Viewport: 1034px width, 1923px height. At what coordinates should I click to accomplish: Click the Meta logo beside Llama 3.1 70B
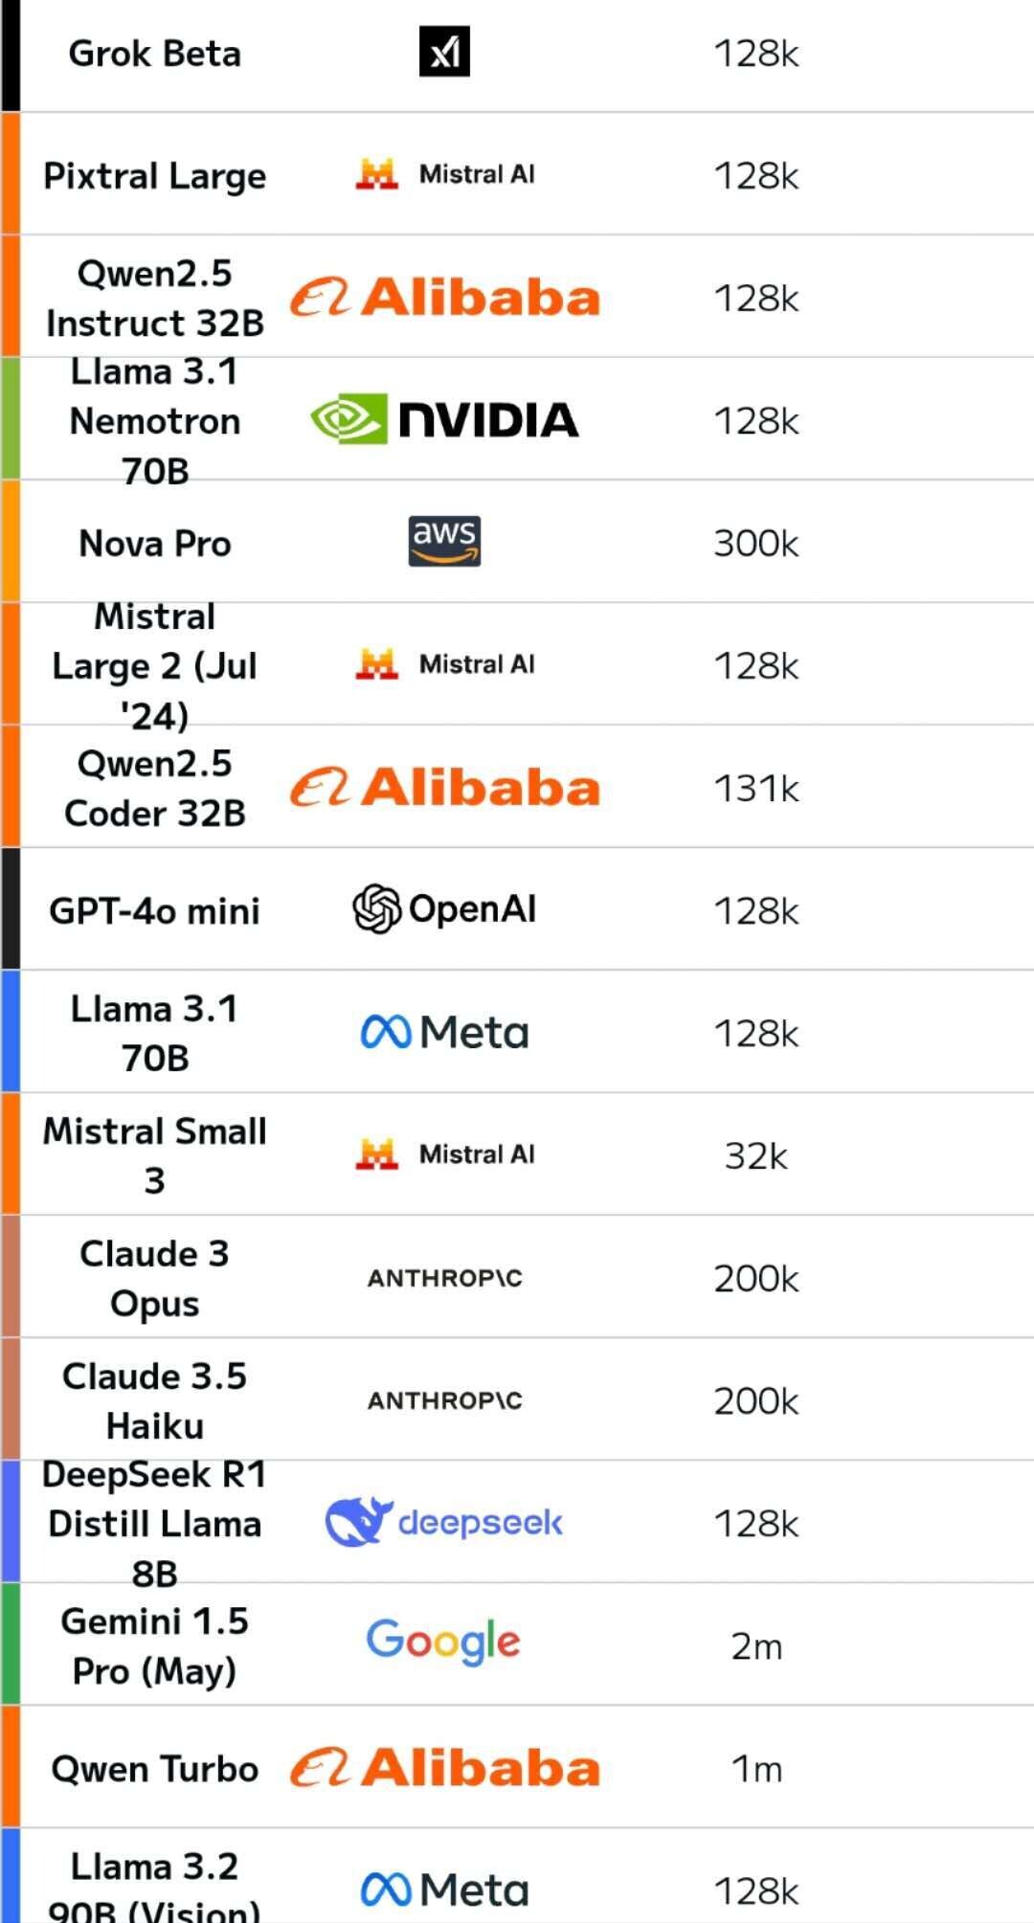(444, 1032)
